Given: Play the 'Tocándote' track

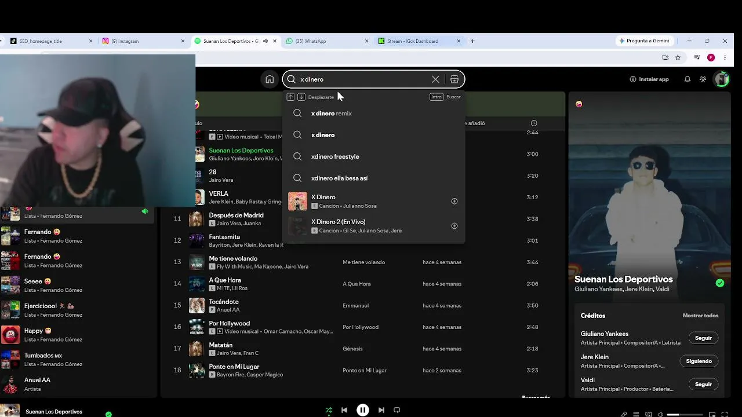Looking at the screenshot, I should point(224,302).
